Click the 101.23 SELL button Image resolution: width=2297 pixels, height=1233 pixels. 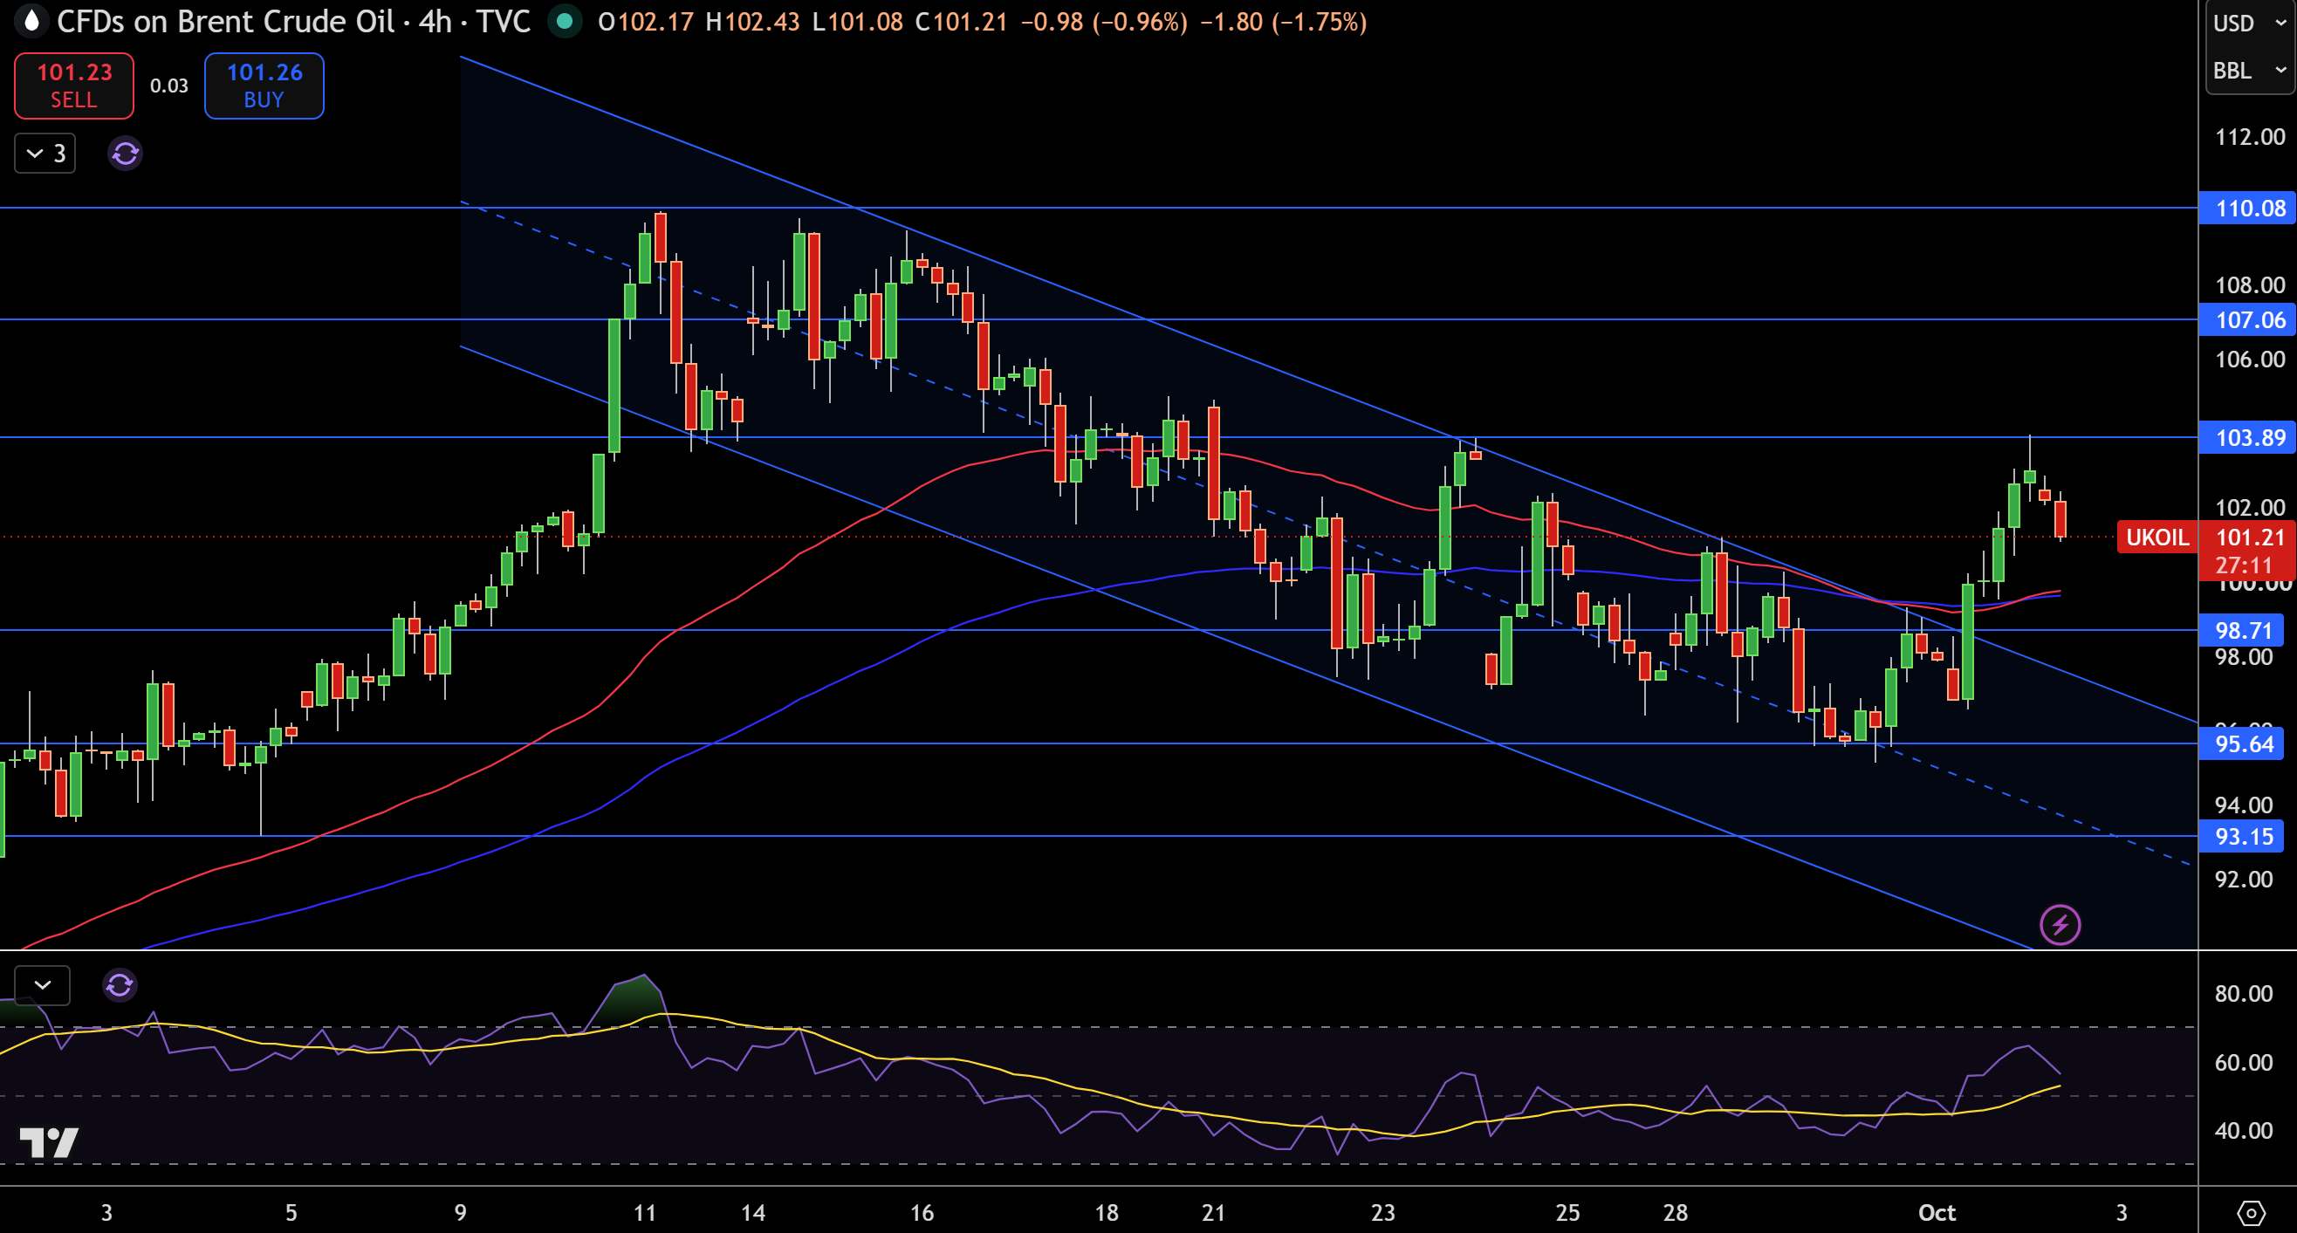74,86
